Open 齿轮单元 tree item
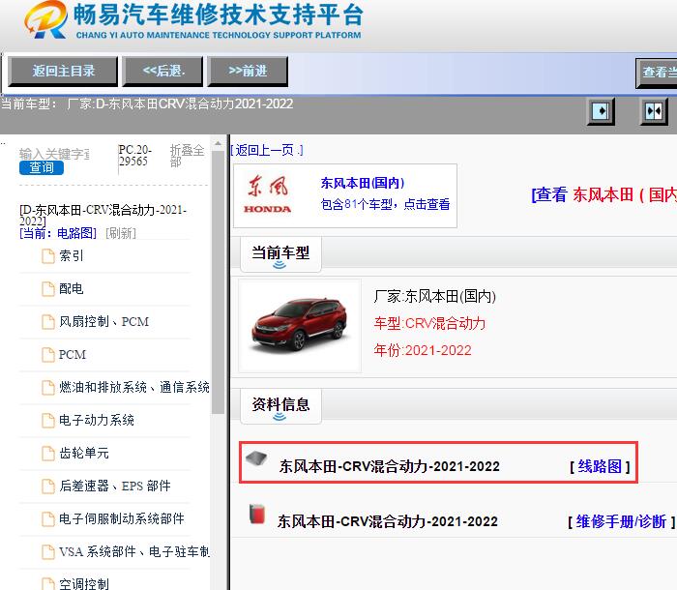 point(84,453)
